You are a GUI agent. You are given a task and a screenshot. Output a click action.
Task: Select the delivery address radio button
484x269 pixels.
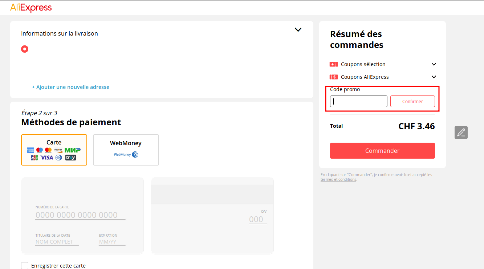point(24,48)
